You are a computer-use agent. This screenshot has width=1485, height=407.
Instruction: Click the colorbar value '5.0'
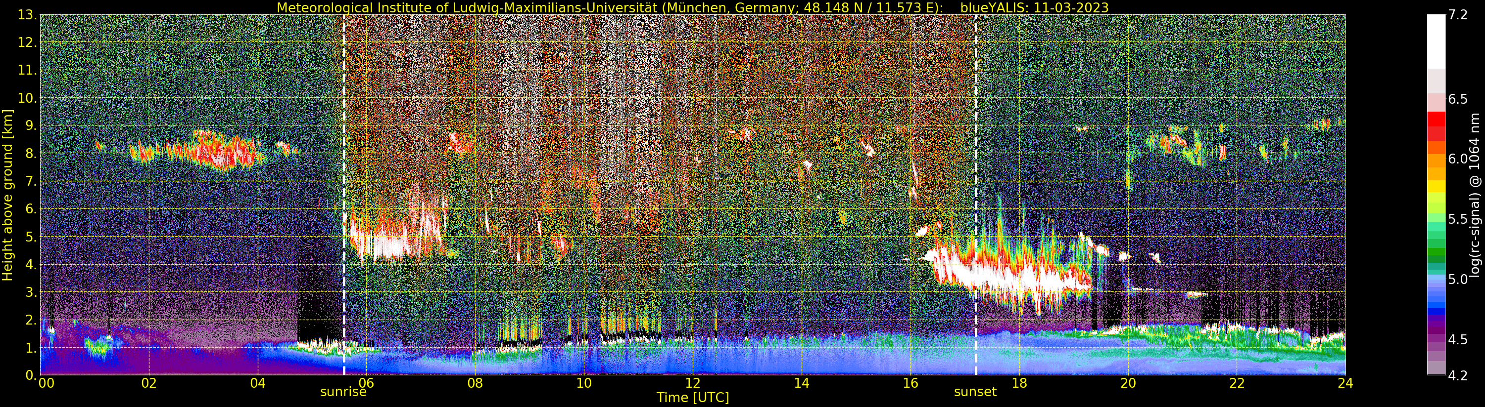click(1457, 279)
